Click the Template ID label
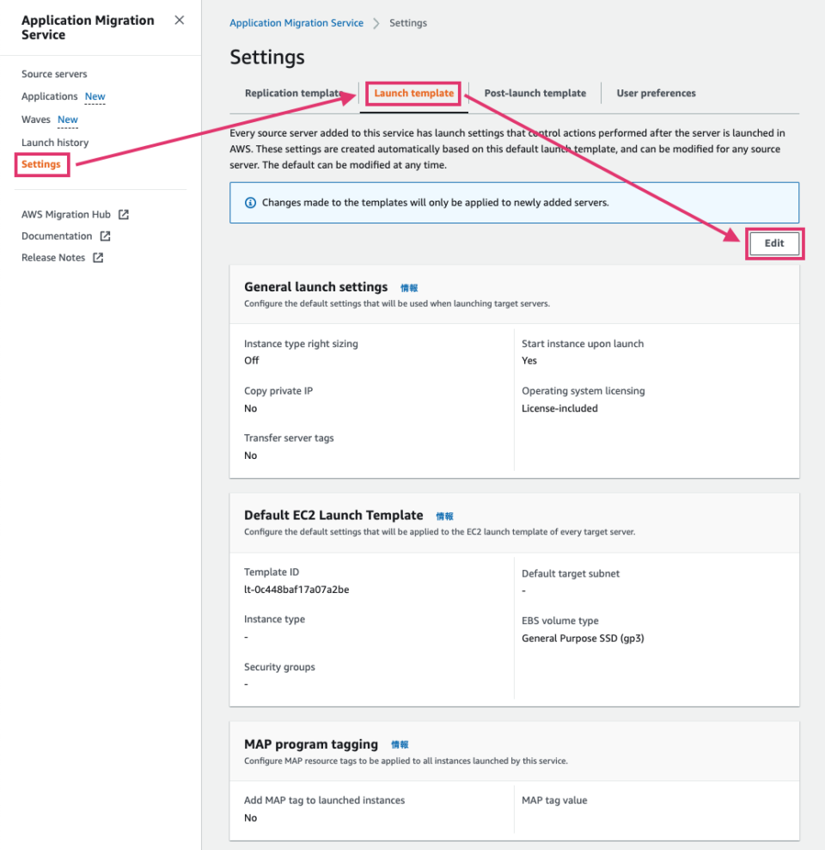The width and height of the screenshot is (825, 850). tap(271, 572)
